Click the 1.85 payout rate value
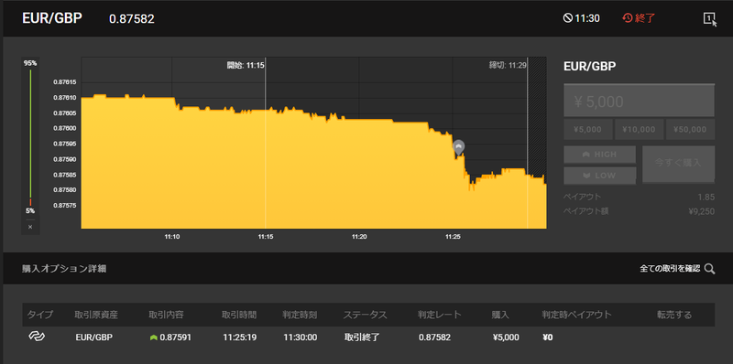This screenshot has height=364, width=733. [x=706, y=197]
